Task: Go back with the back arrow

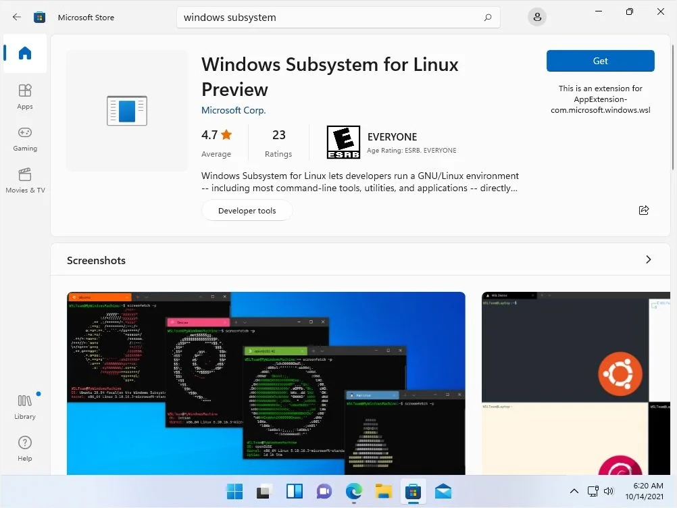Action: 16,18
